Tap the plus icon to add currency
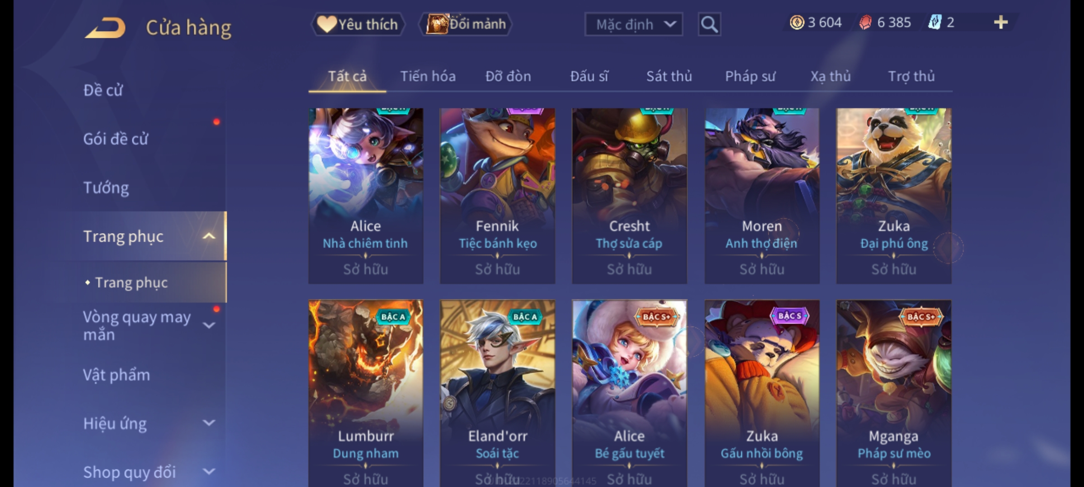Screen dimensions: 1084x487 tap(1001, 23)
